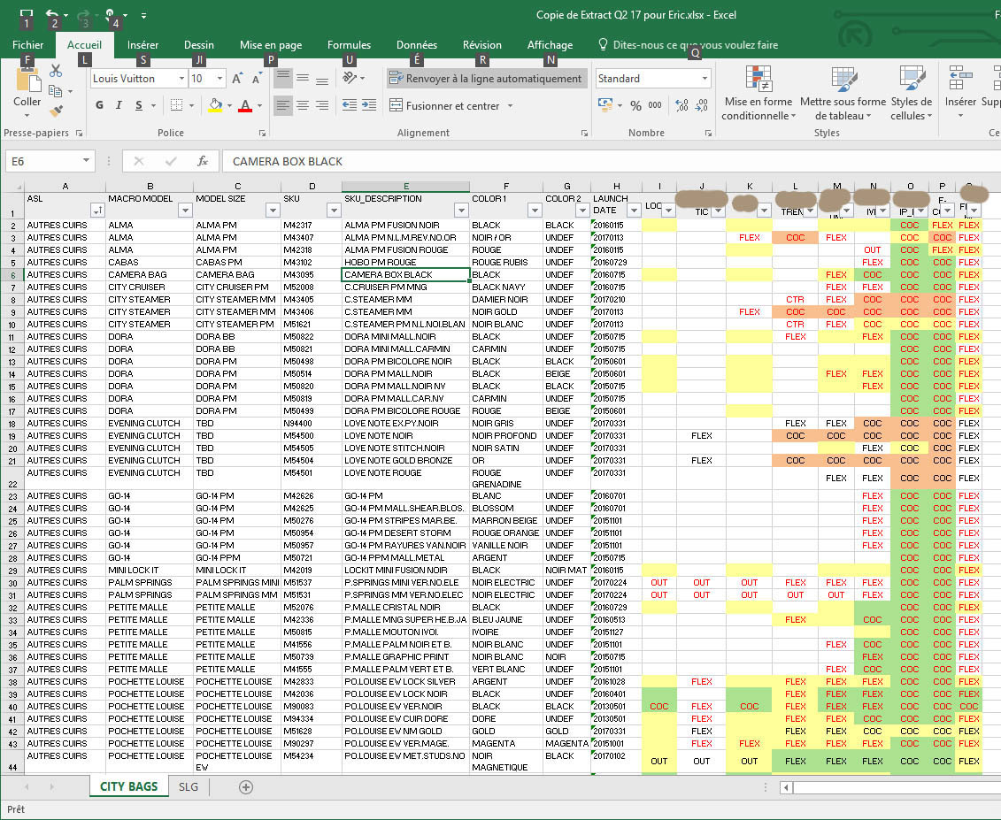Screen dimensions: 1001x820
Task: Click the Mise en forme conditionnelle icon
Action: (x=759, y=78)
